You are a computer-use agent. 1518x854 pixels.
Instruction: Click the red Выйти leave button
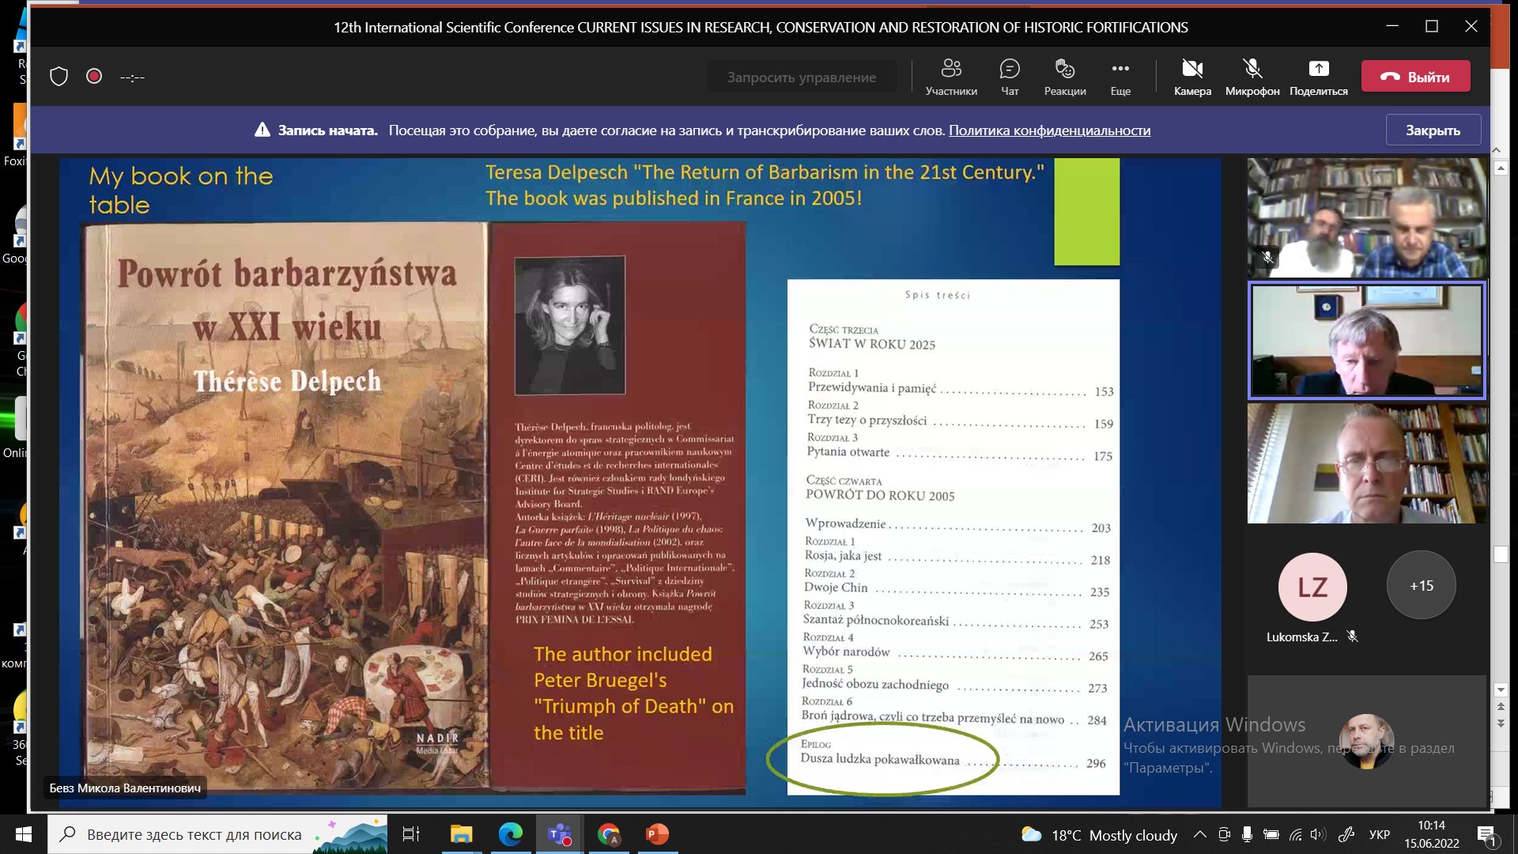1415,77
